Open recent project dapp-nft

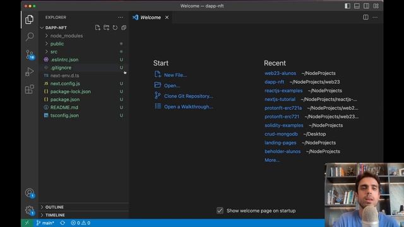click(x=274, y=82)
